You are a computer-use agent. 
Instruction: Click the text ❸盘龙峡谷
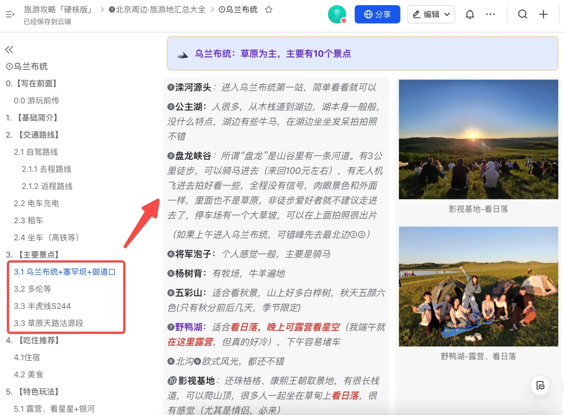click(x=189, y=156)
